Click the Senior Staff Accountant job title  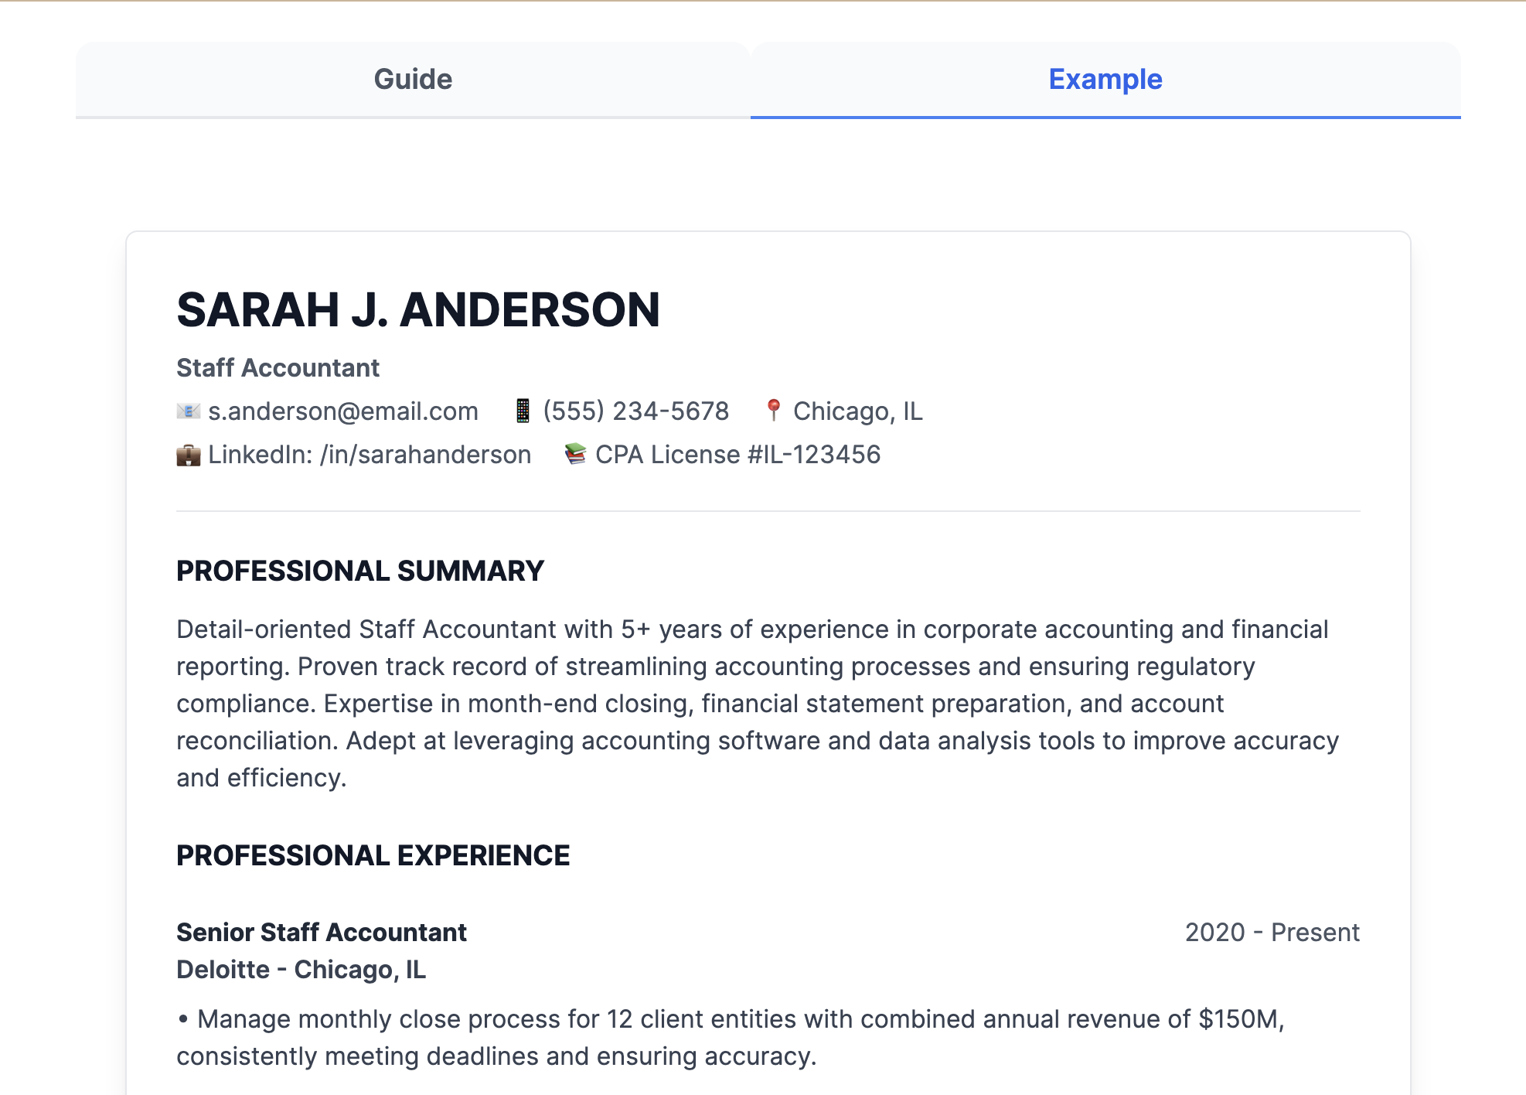[x=322, y=933]
